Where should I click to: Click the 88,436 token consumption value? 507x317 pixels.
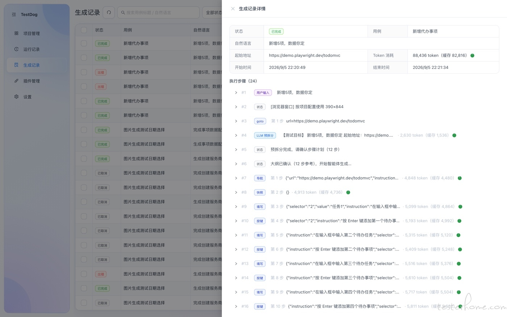point(440,55)
